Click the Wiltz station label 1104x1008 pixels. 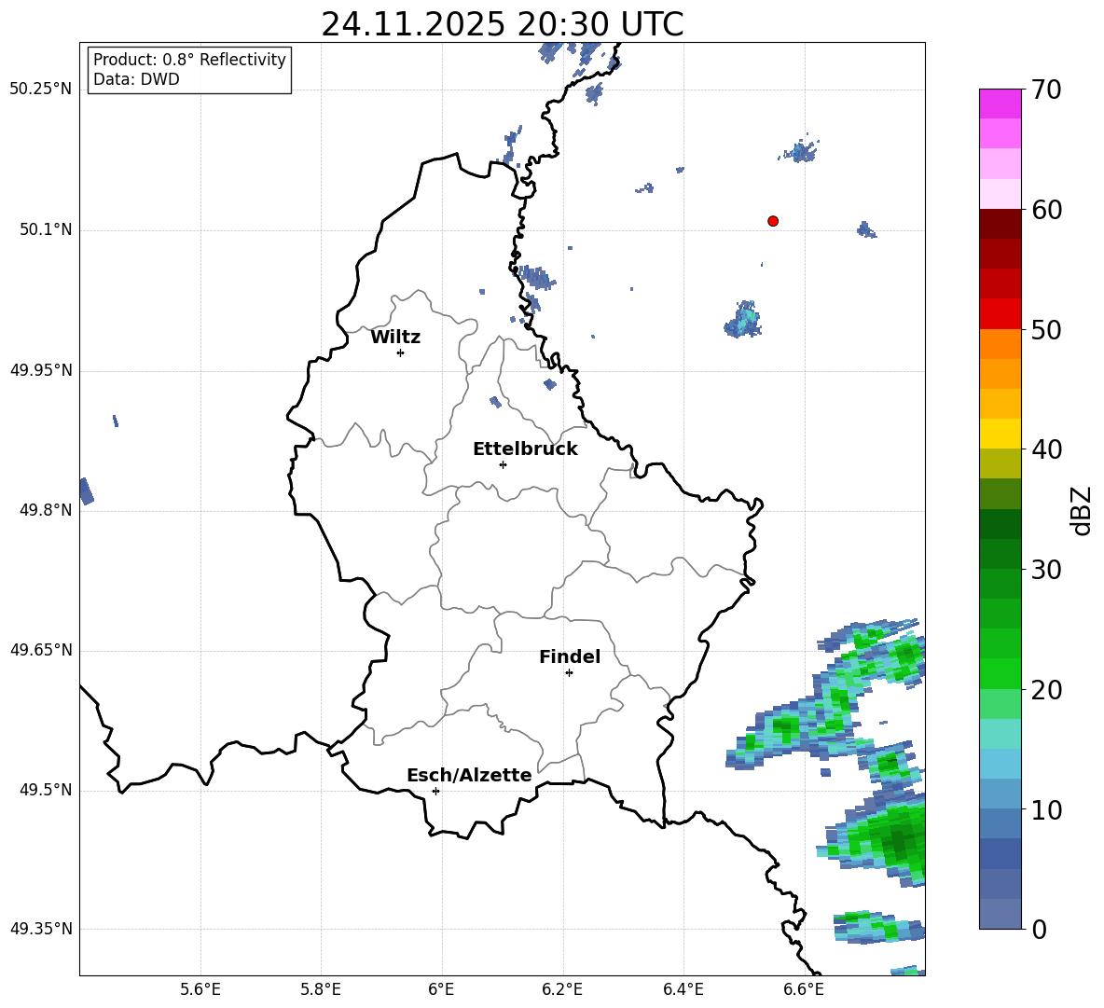[x=395, y=338]
